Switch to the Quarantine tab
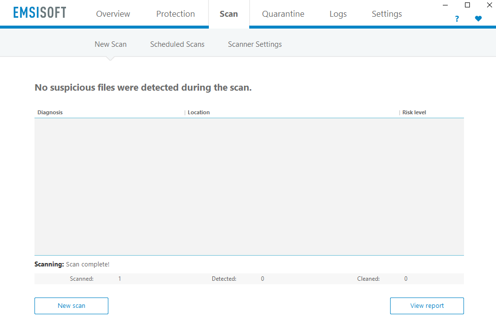Screen dimensions: 496x331 283,14
